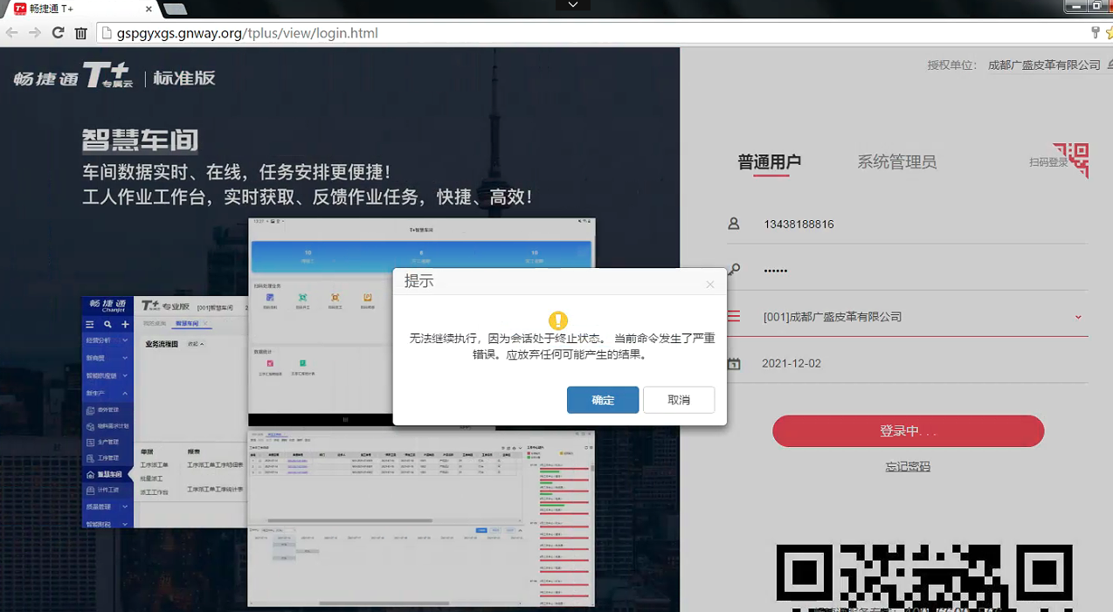
Task: Click the browser forward arrow
Action: [x=34, y=33]
